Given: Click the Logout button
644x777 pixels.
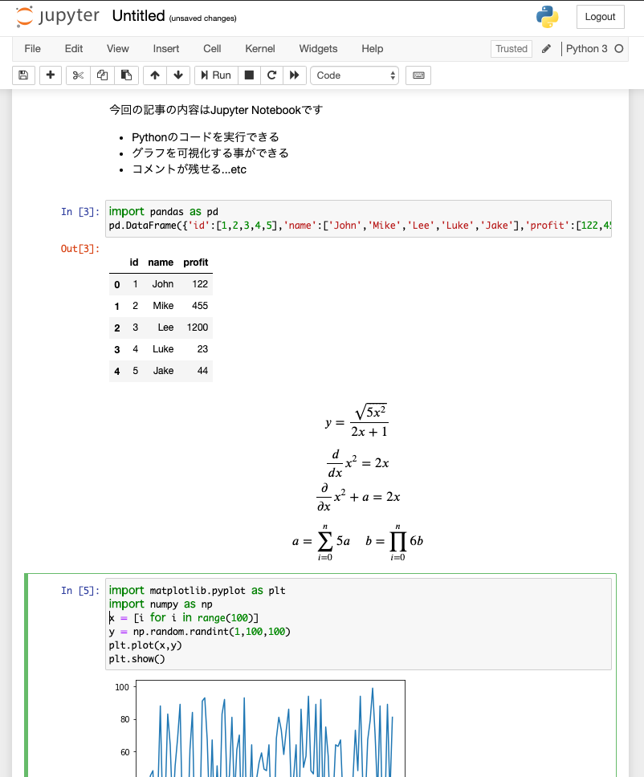Looking at the screenshot, I should point(600,17).
